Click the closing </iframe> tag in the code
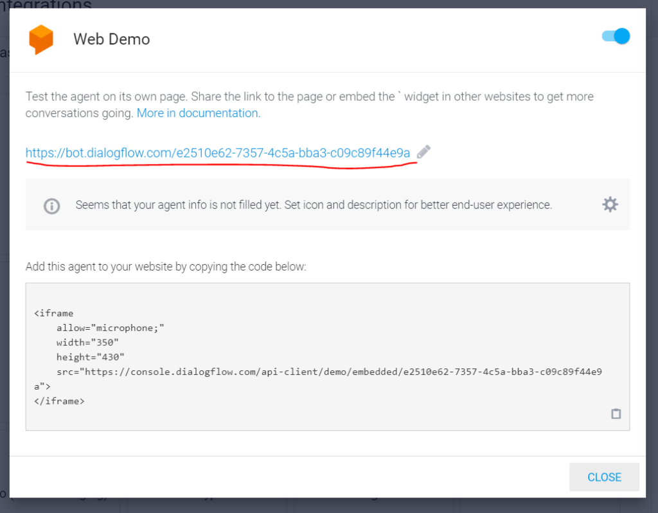The width and height of the screenshot is (658, 513). (x=59, y=401)
